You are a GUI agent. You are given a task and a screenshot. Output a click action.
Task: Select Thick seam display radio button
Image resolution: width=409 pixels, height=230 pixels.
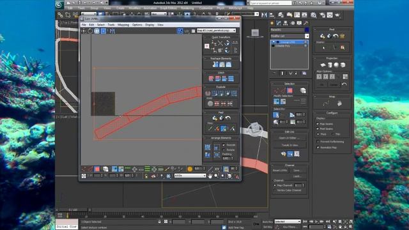click(x=318, y=134)
